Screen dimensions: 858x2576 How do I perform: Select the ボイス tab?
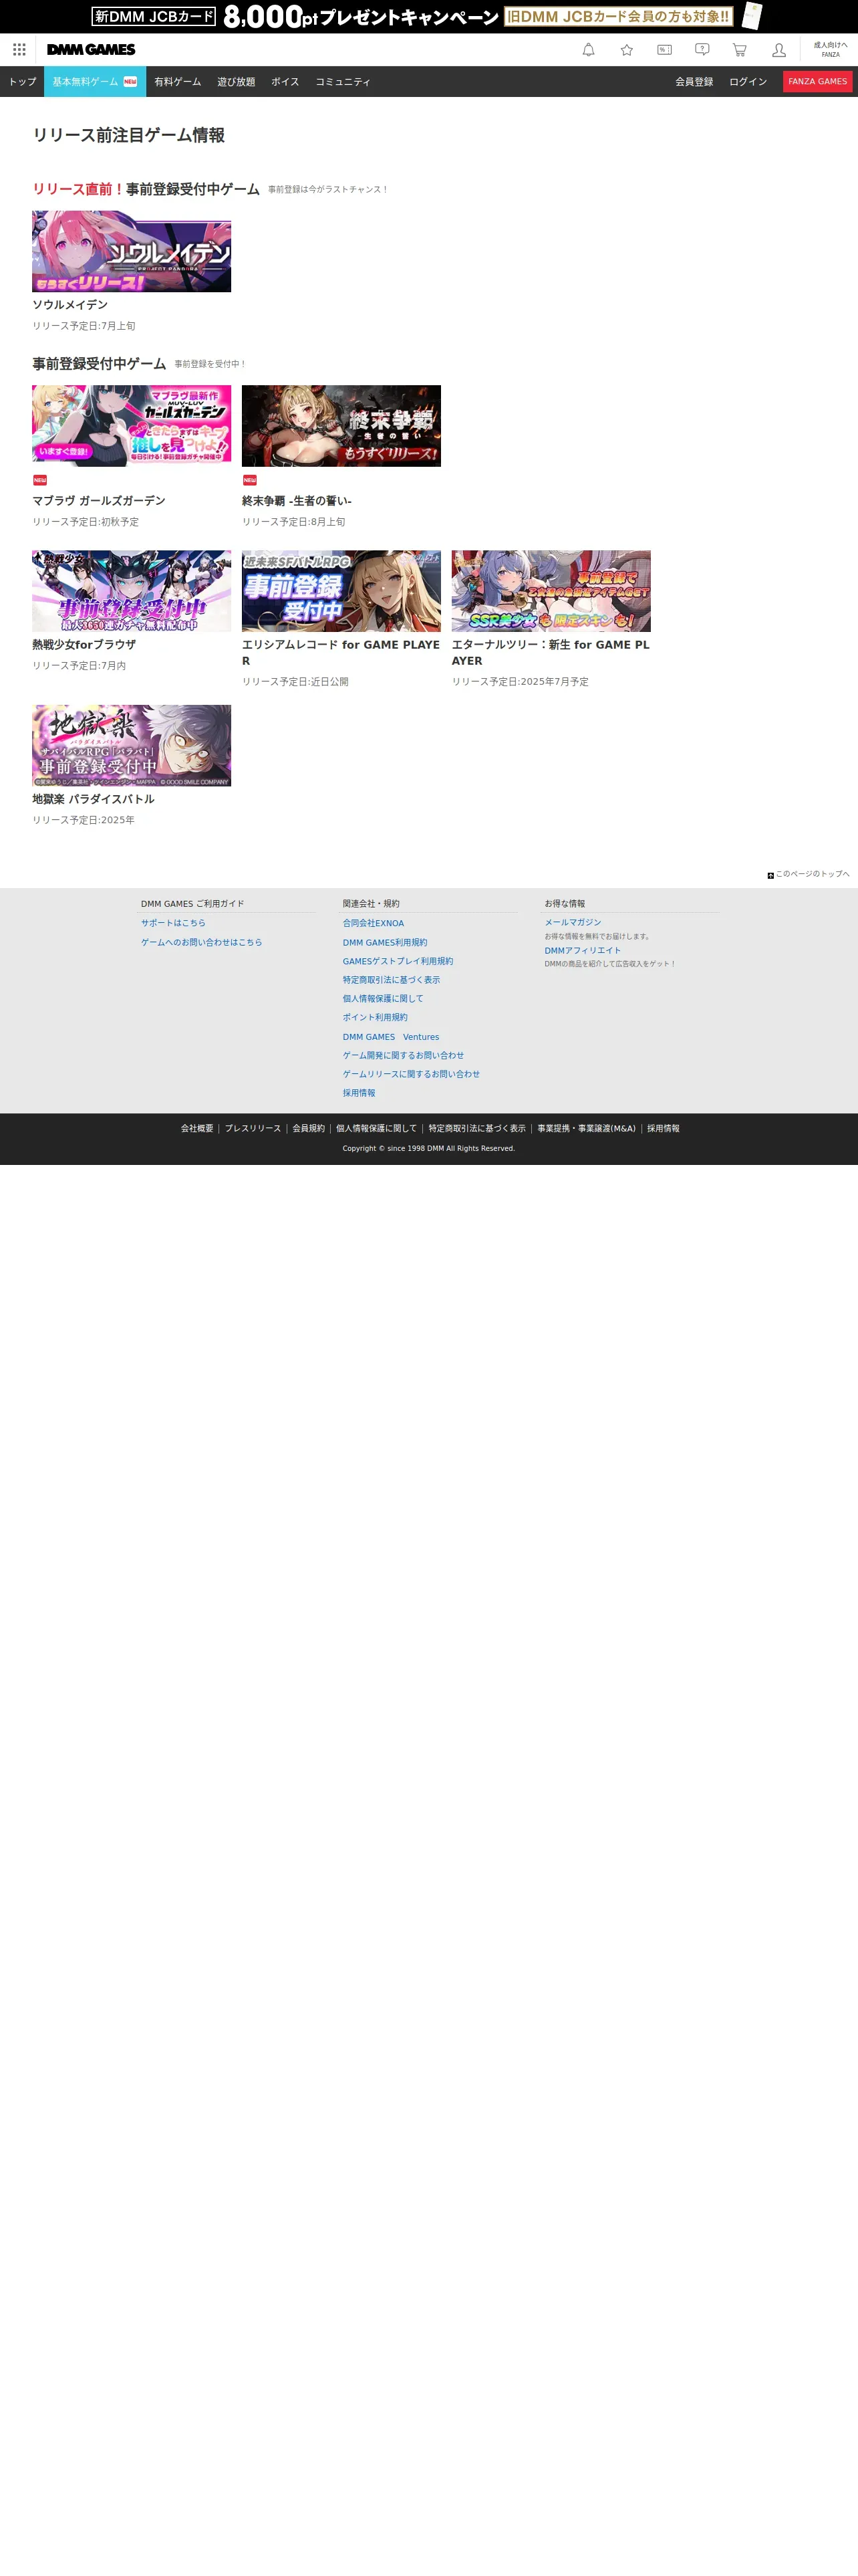[x=286, y=82]
